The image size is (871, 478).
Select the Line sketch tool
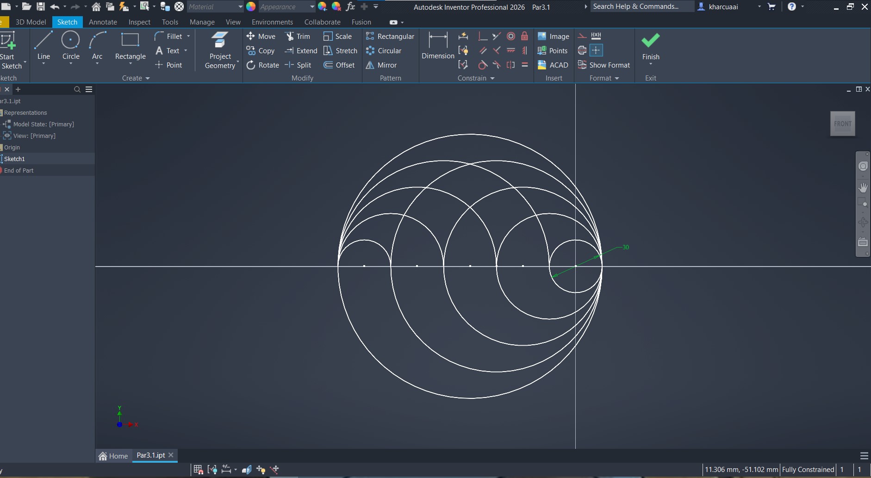pyautogui.click(x=44, y=46)
